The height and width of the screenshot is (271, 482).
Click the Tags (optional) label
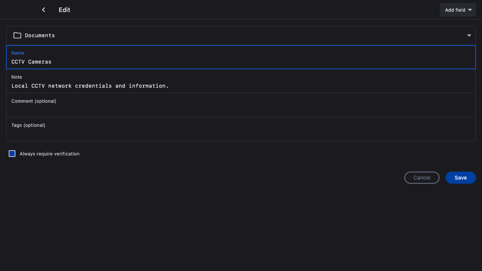28,125
